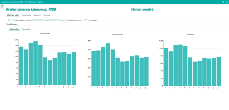
Task: Select the Chiffres-clés tab
Action: [x=13, y=15]
